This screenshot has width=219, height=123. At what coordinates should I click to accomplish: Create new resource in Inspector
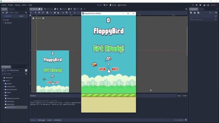click(191, 13)
